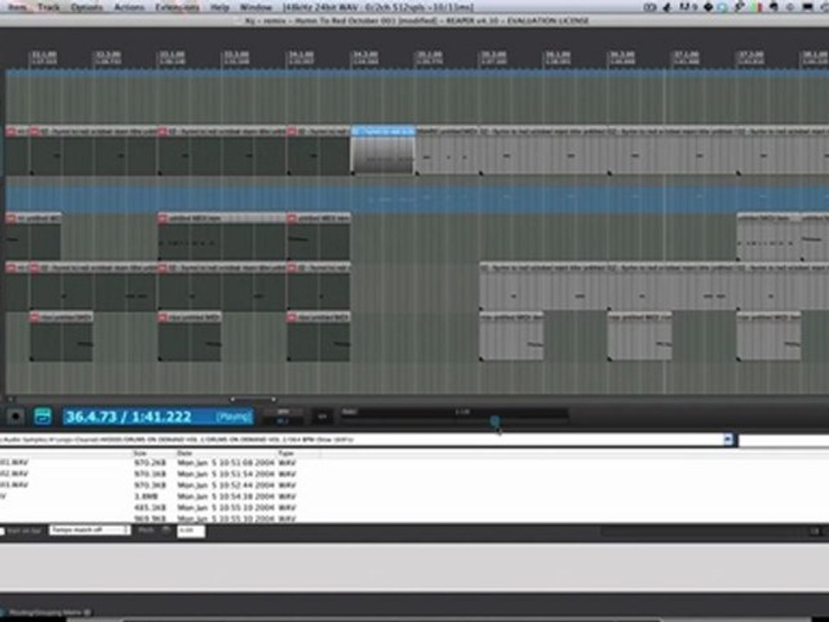Click the pitch value field showing 0.00
829x622 pixels.
tap(191, 530)
